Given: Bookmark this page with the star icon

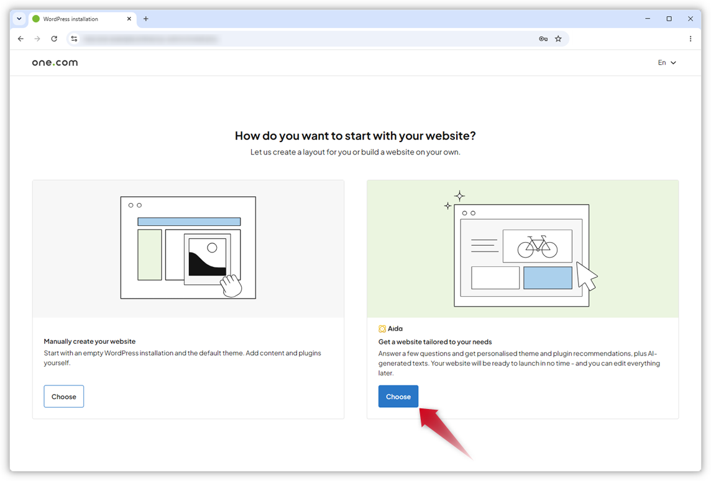Looking at the screenshot, I should (x=558, y=39).
